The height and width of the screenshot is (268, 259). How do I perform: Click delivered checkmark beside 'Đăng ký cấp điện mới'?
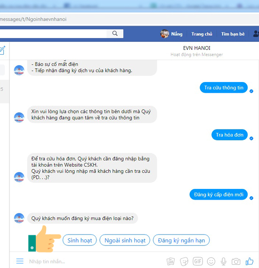coord(251,198)
